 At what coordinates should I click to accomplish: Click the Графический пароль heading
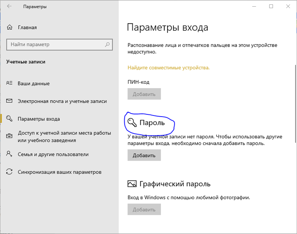point(175,184)
